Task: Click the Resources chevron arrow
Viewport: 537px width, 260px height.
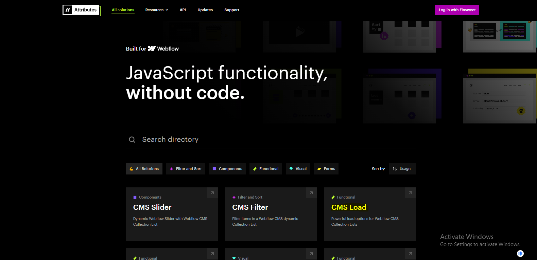Action: click(x=167, y=10)
